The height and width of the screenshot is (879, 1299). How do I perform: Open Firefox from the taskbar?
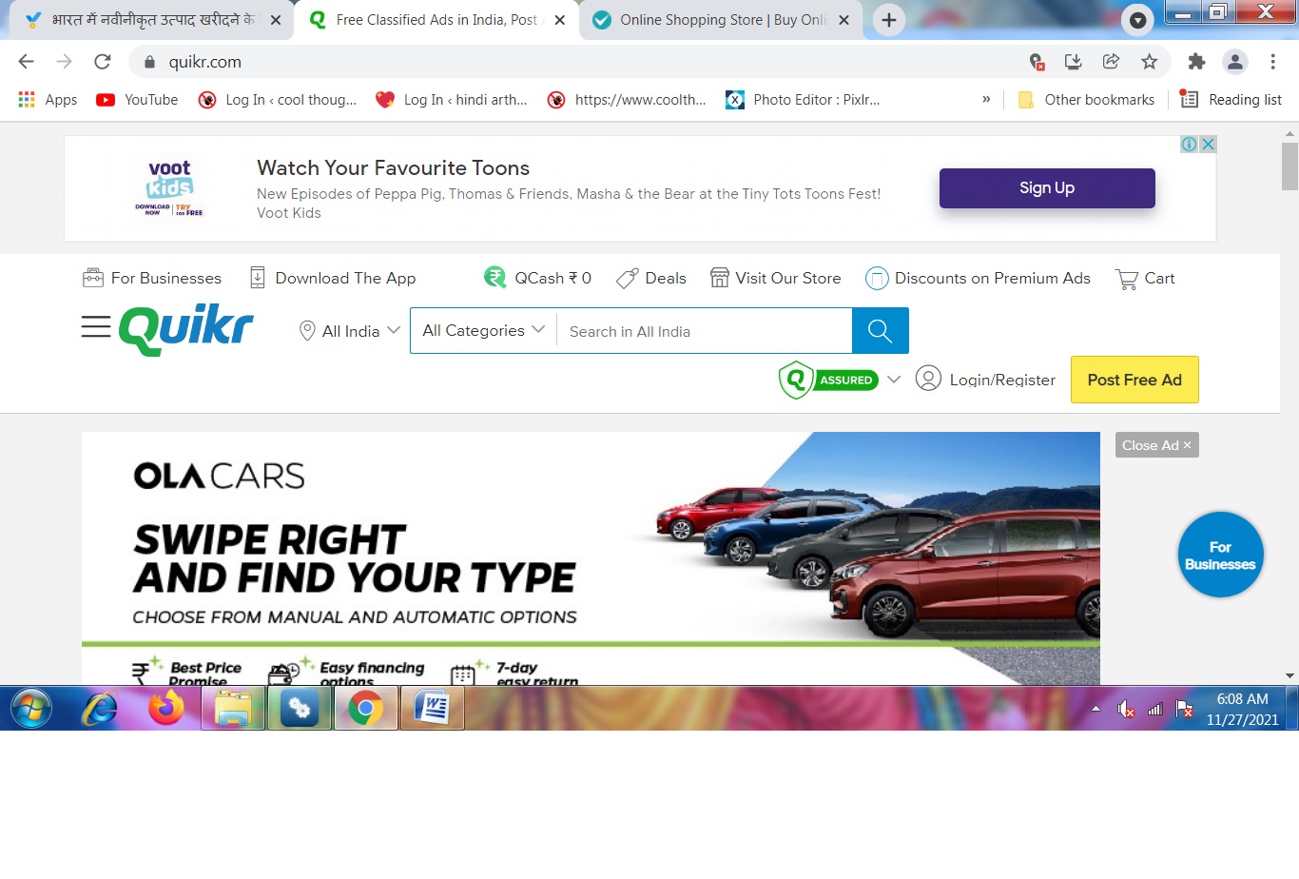point(166,709)
